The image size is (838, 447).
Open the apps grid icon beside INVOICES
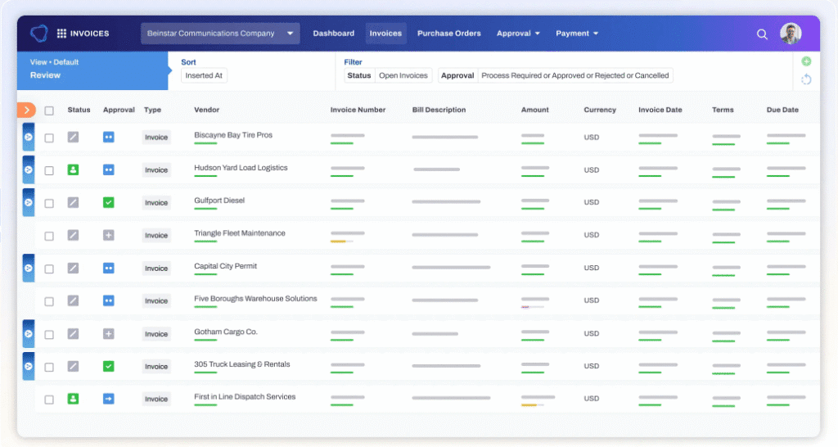(x=61, y=33)
